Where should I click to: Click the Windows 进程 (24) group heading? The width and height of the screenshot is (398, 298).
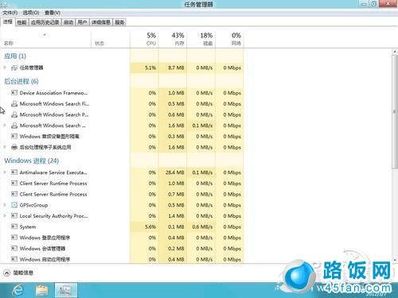32,161
